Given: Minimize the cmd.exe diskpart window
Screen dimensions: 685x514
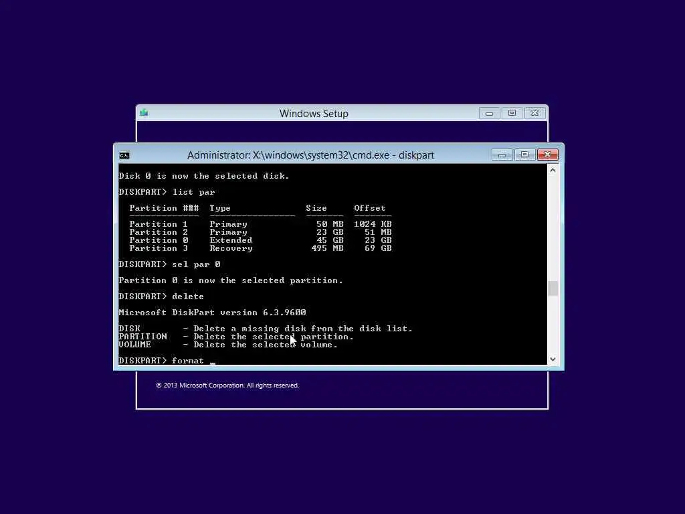Looking at the screenshot, I should click(x=502, y=155).
